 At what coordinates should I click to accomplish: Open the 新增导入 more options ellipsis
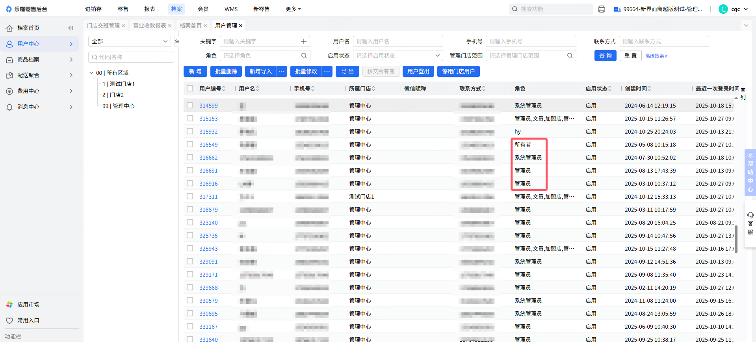click(282, 71)
